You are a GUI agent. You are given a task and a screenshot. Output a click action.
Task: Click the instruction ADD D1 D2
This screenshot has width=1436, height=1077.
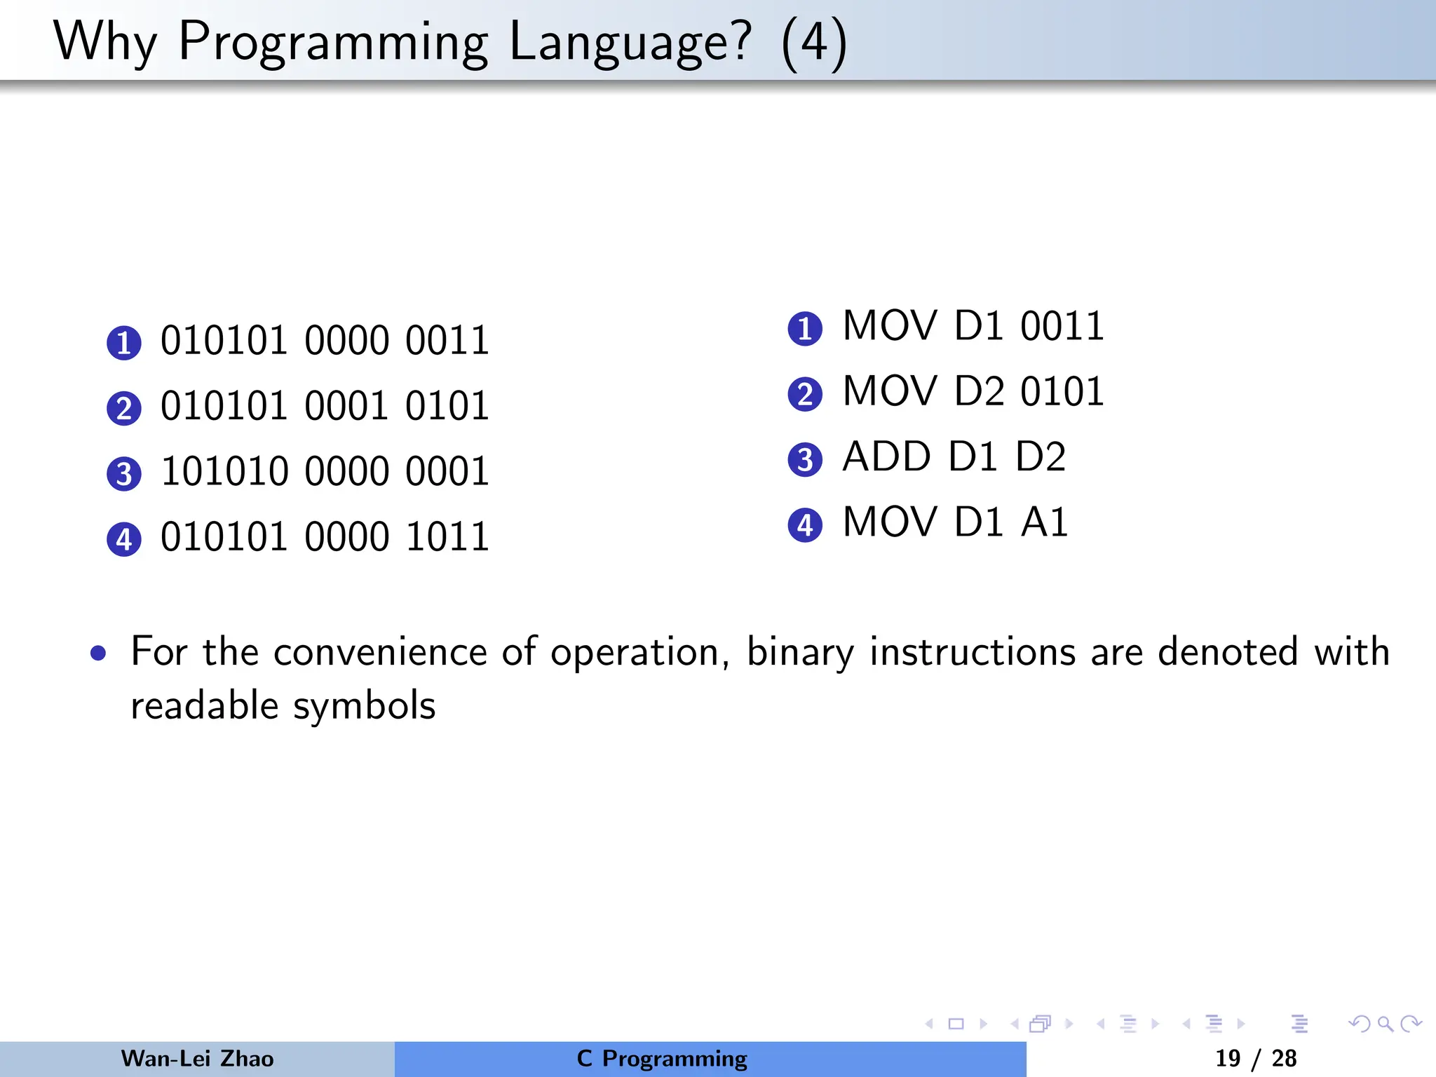tap(954, 456)
